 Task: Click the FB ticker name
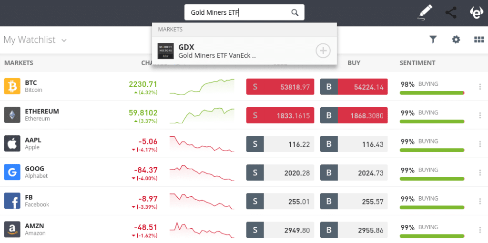click(x=29, y=197)
